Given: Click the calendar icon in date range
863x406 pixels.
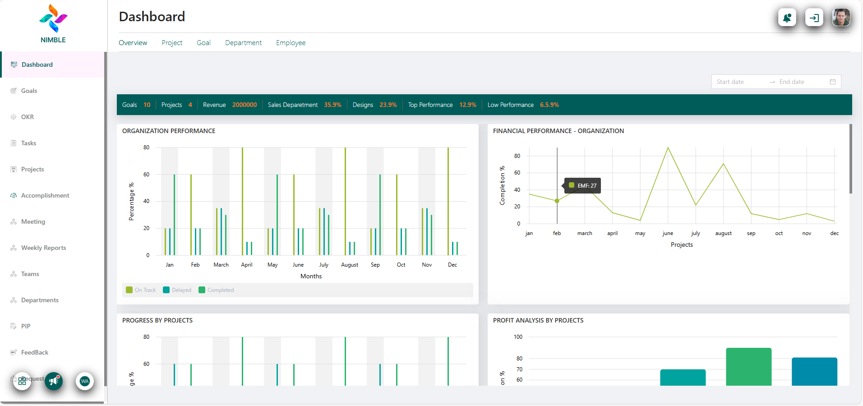Looking at the screenshot, I should click(832, 82).
